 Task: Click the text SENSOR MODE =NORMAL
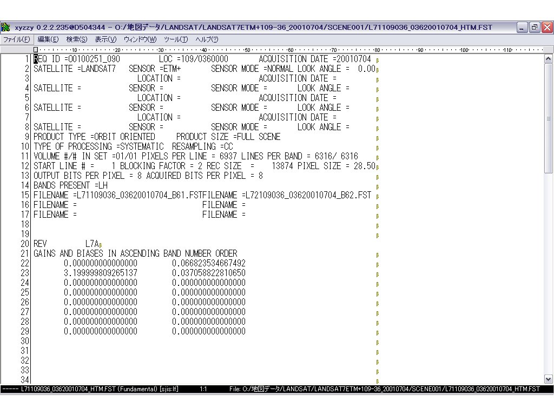(x=252, y=69)
